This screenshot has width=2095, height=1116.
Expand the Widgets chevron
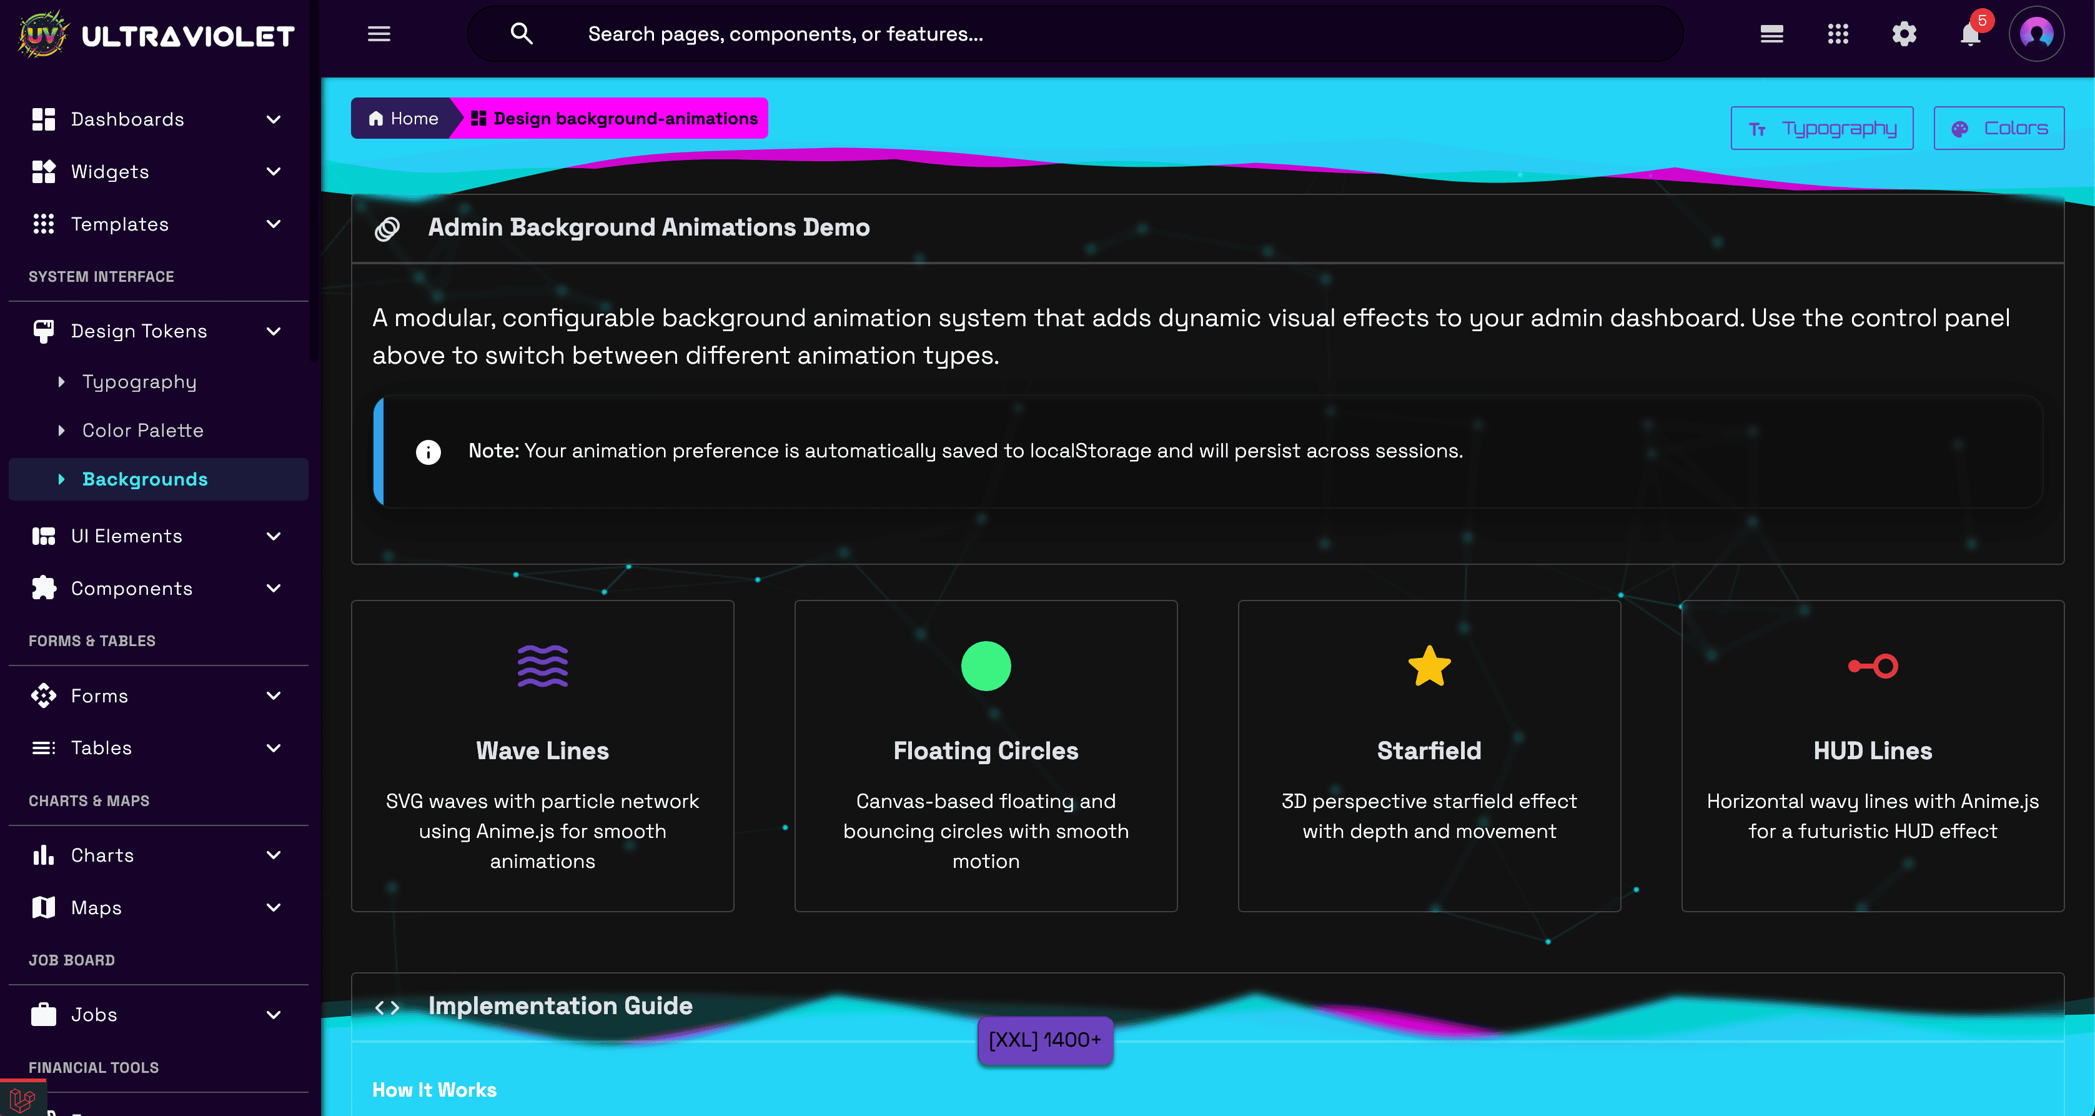click(x=273, y=172)
